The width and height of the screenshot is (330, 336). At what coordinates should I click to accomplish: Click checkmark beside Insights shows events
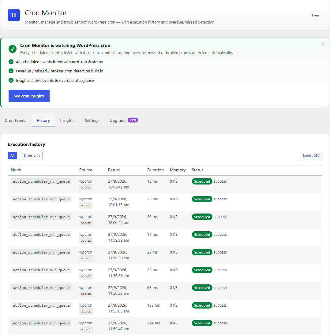11,81
